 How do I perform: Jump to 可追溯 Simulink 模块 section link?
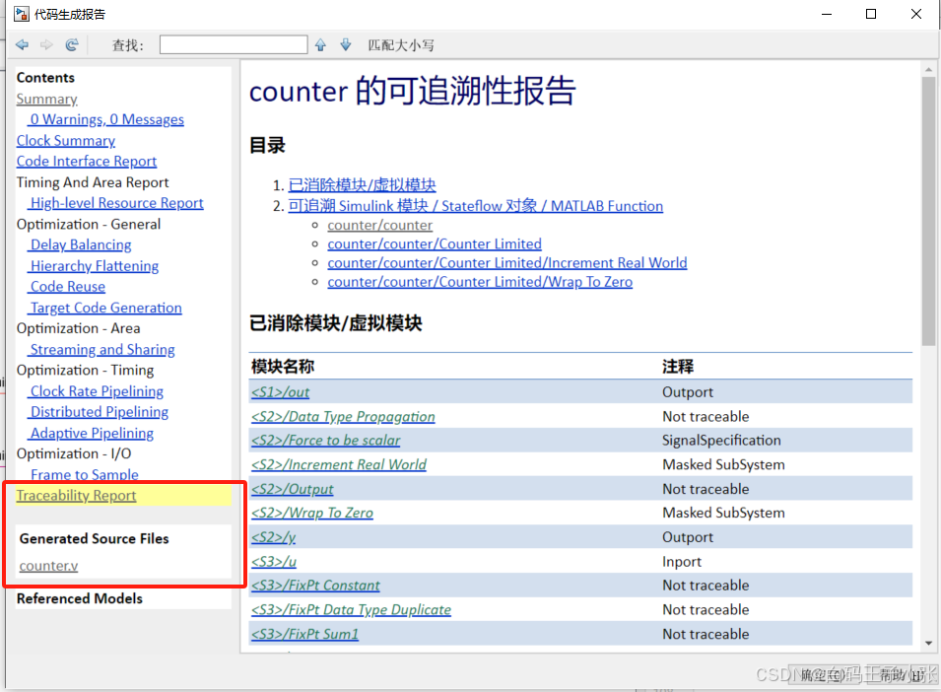475,206
